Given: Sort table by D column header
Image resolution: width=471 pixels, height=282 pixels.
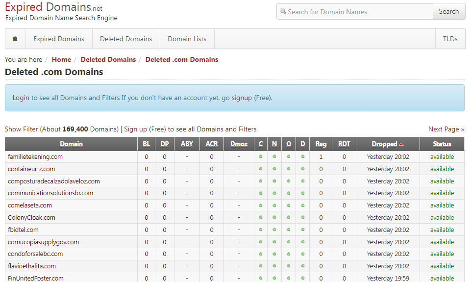Looking at the screenshot, I should pyautogui.click(x=303, y=144).
